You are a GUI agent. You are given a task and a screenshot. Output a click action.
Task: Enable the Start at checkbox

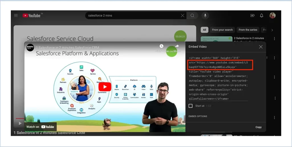tap(190, 106)
